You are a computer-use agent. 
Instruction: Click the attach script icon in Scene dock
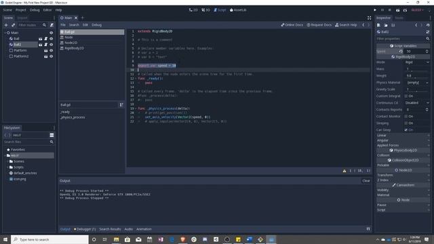pos(52,25)
